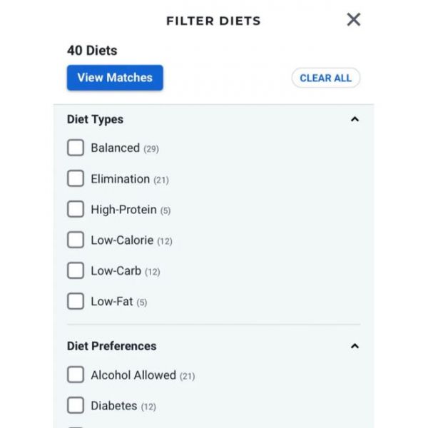Image resolution: width=428 pixels, height=428 pixels.
Task: Select the Low-Carb checkbox
Action: click(x=76, y=270)
